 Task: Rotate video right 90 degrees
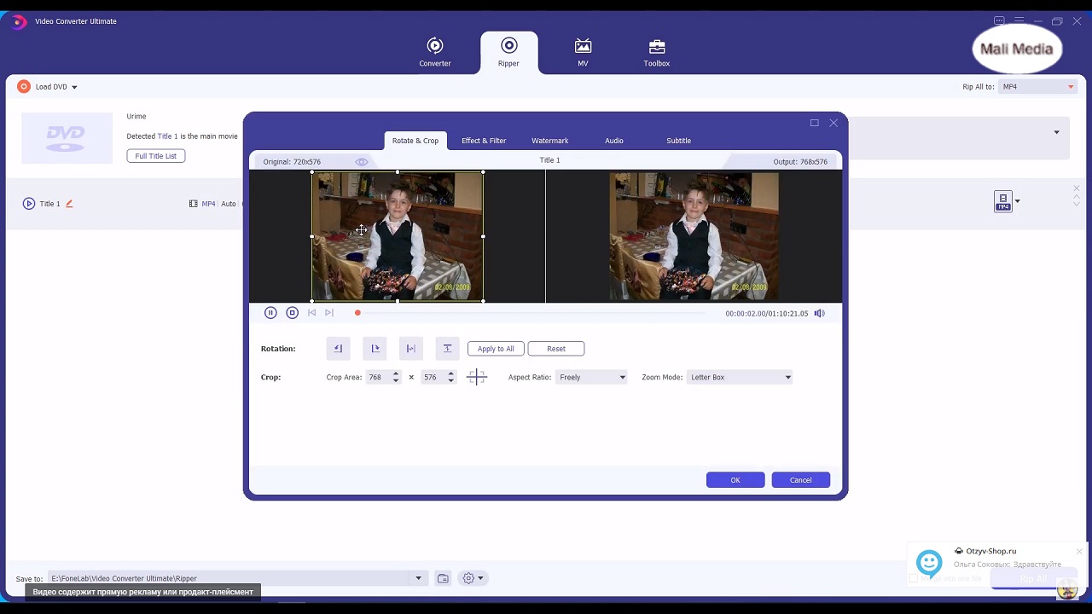[375, 349]
